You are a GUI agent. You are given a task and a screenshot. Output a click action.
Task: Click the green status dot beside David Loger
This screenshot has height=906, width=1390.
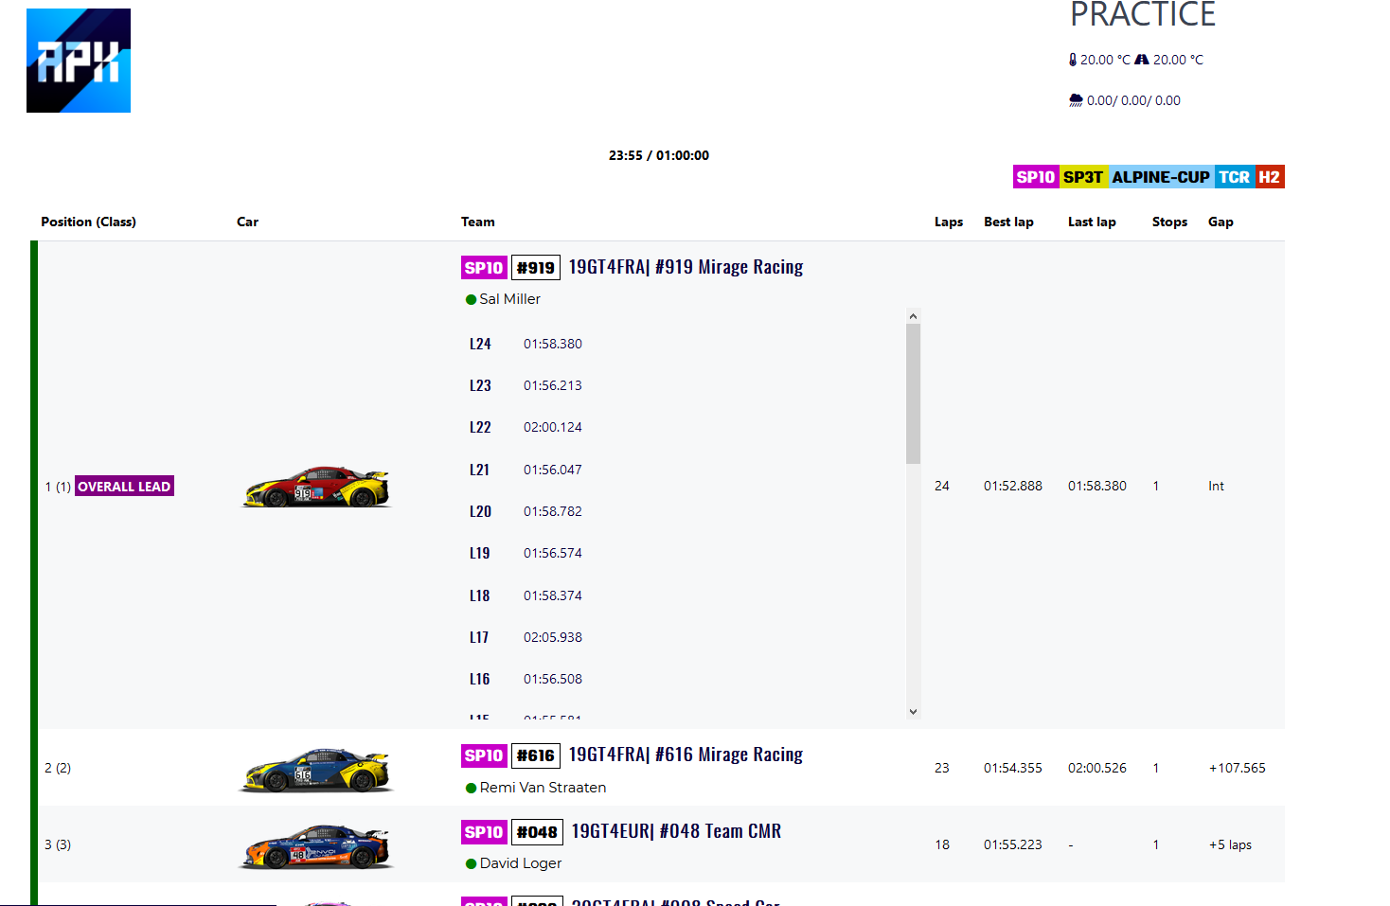tap(471, 864)
